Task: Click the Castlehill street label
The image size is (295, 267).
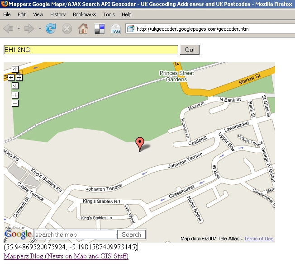Action: [198, 141]
